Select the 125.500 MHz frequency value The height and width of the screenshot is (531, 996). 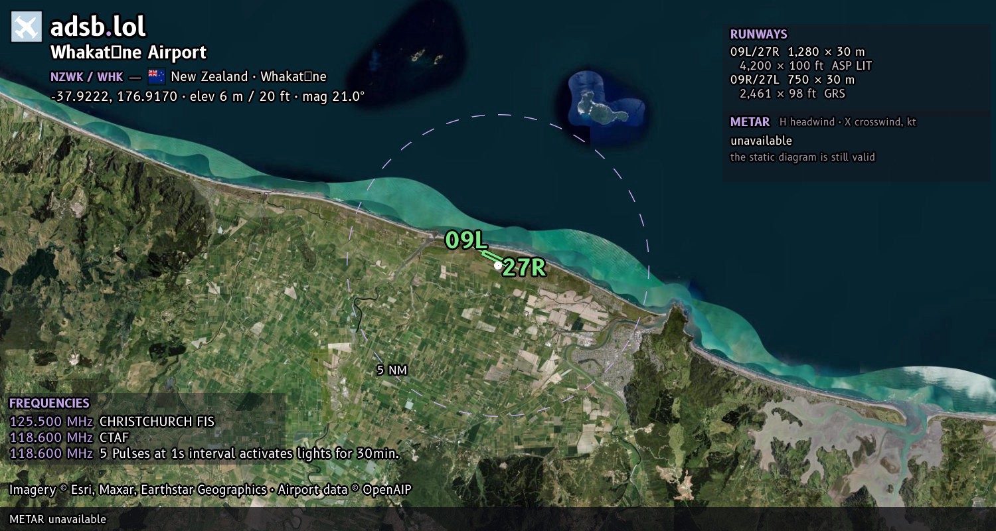[51, 421]
